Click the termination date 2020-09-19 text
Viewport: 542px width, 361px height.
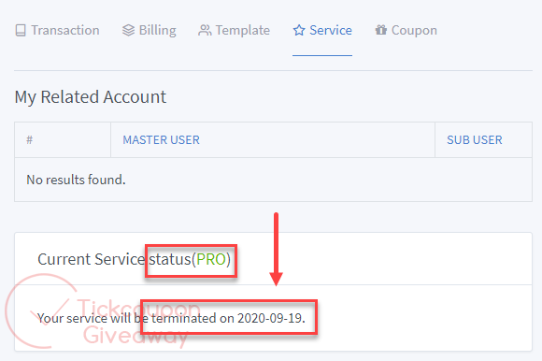270,318
